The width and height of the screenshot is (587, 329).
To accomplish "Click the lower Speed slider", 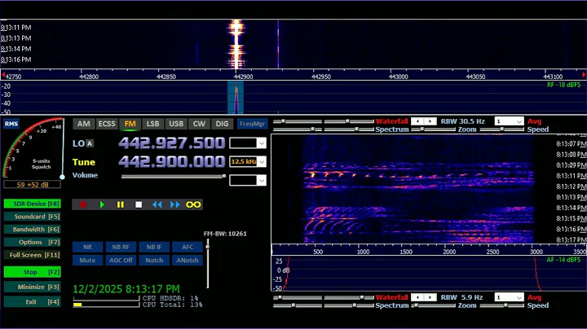I will coord(501,305).
